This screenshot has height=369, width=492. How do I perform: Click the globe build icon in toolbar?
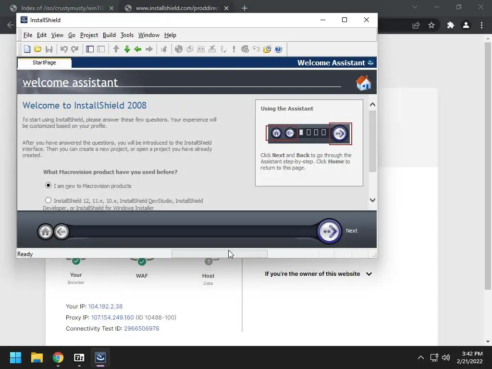(x=179, y=49)
